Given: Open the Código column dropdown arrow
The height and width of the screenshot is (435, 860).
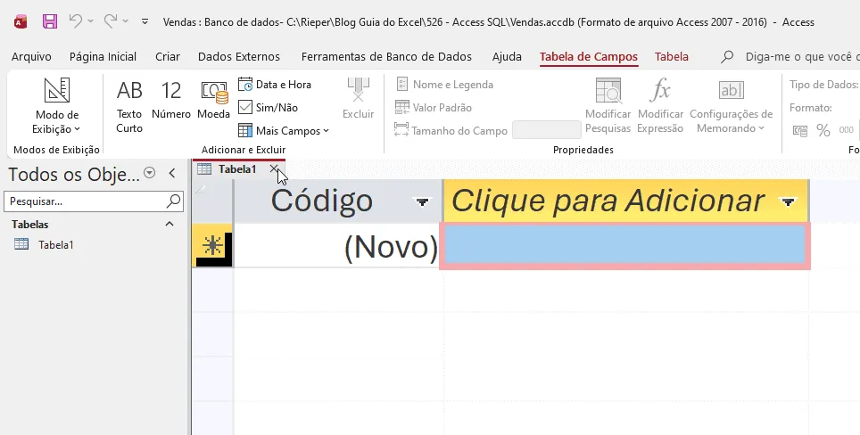Looking at the screenshot, I should tap(422, 202).
